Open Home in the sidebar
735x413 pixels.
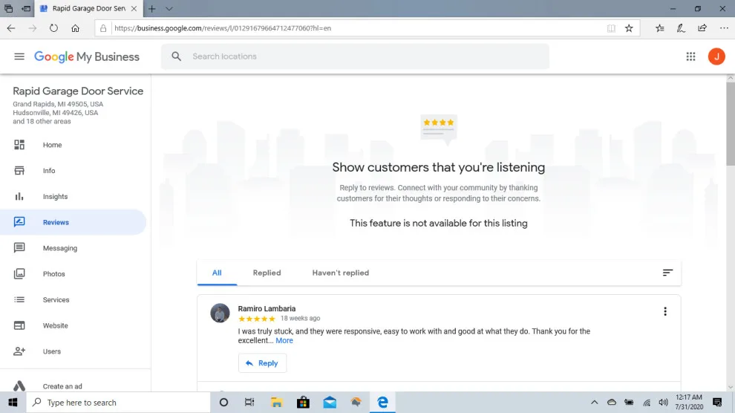tap(53, 145)
